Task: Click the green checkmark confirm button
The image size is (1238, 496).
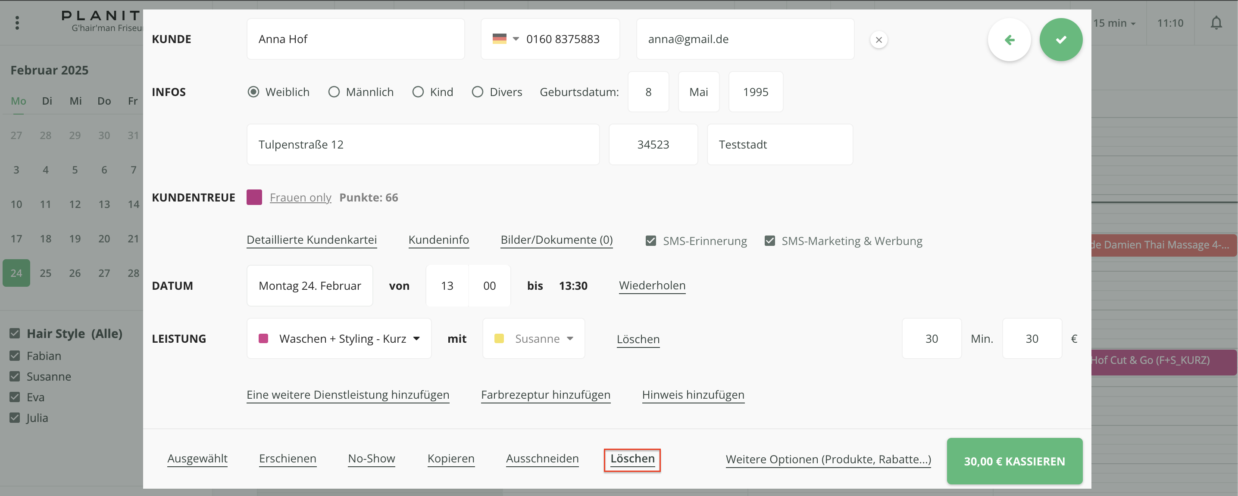Action: 1060,40
